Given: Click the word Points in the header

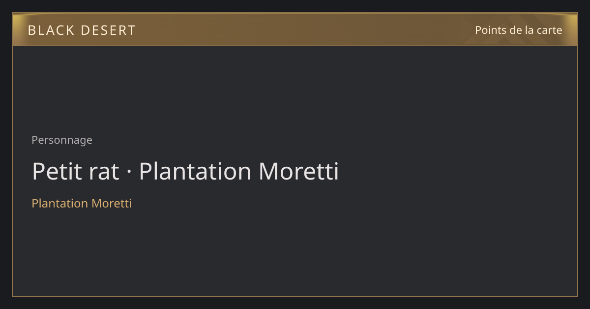Looking at the screenshot, I should pyautogui.click(x=491, y=30).
